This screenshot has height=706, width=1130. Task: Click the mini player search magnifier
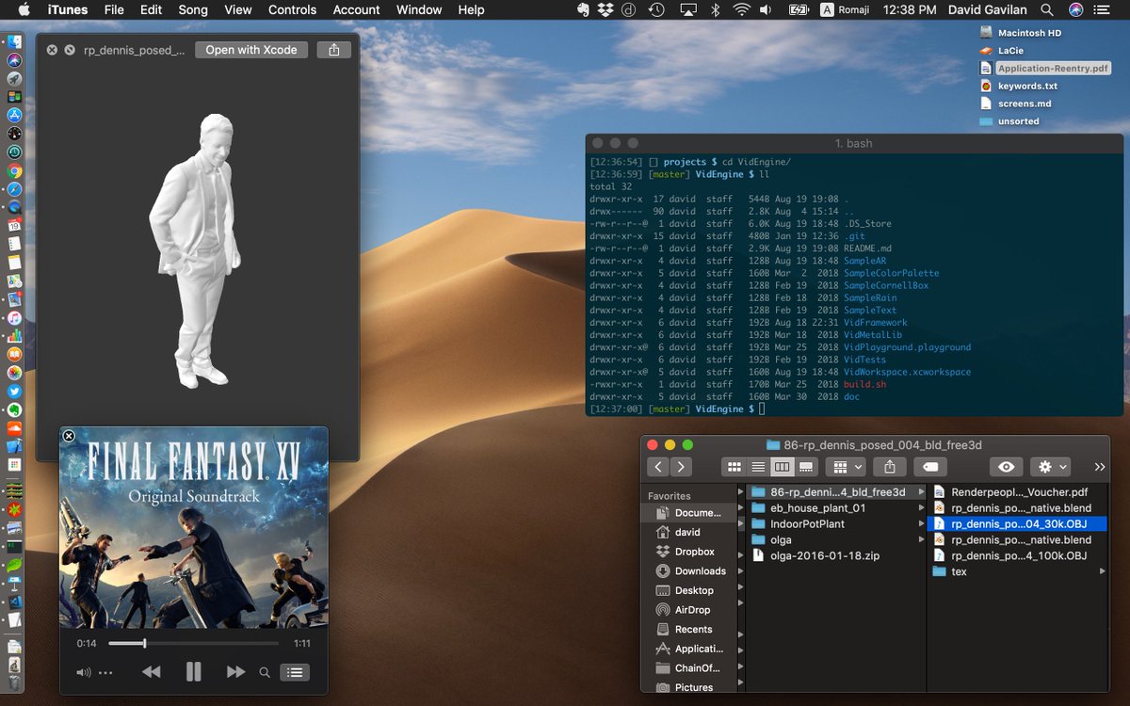(265, 673)
